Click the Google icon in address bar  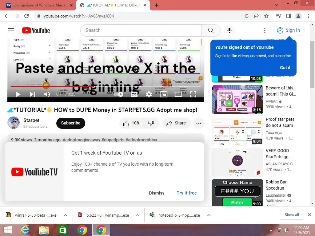tap(246, 16)
